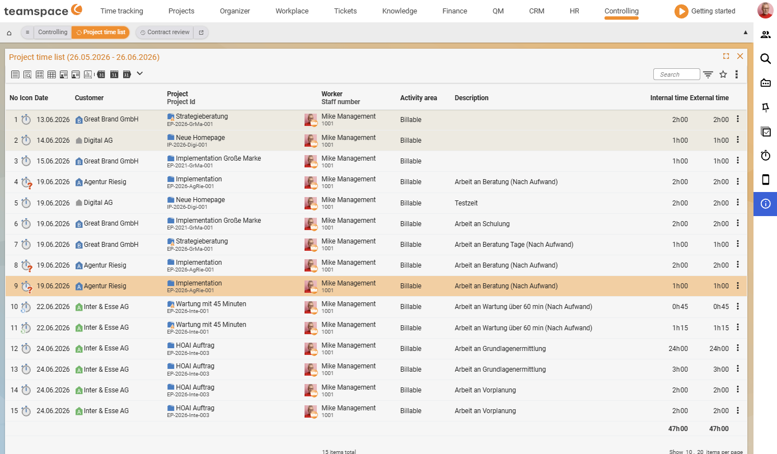
Task: Open the filter icon next to Search
Action: coord(708,74)
